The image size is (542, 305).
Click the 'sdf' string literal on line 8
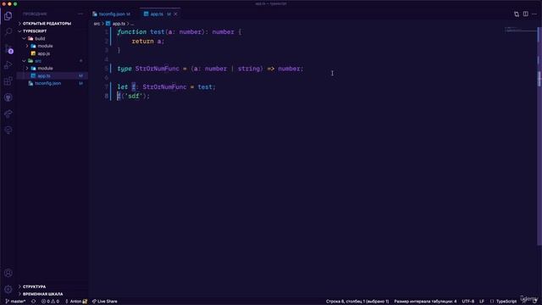(x=134, y=96)
